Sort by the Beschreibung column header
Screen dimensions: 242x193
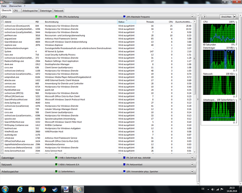point(80,22)
